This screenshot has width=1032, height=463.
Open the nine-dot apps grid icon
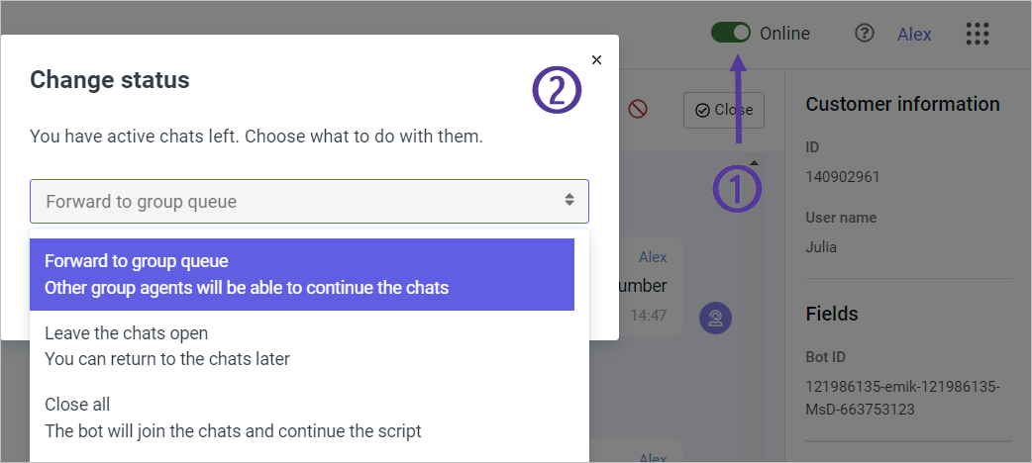(x=978, y=34)
